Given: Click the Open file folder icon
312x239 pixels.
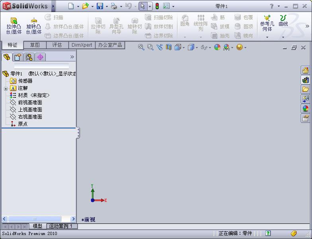Looking at the screenshot, I should pyautogui.click(x=85, y=6).
